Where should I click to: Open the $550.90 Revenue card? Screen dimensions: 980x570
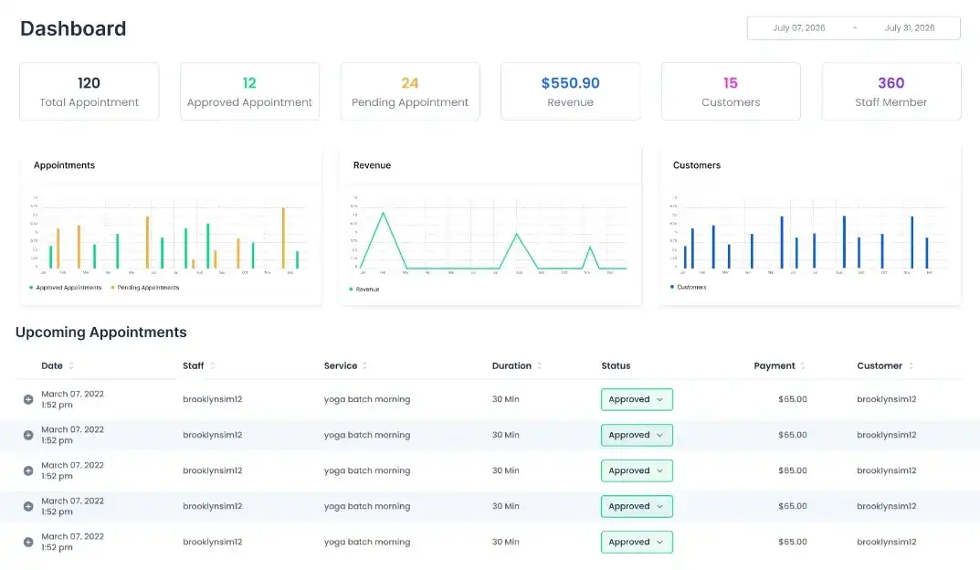[571, 91]
